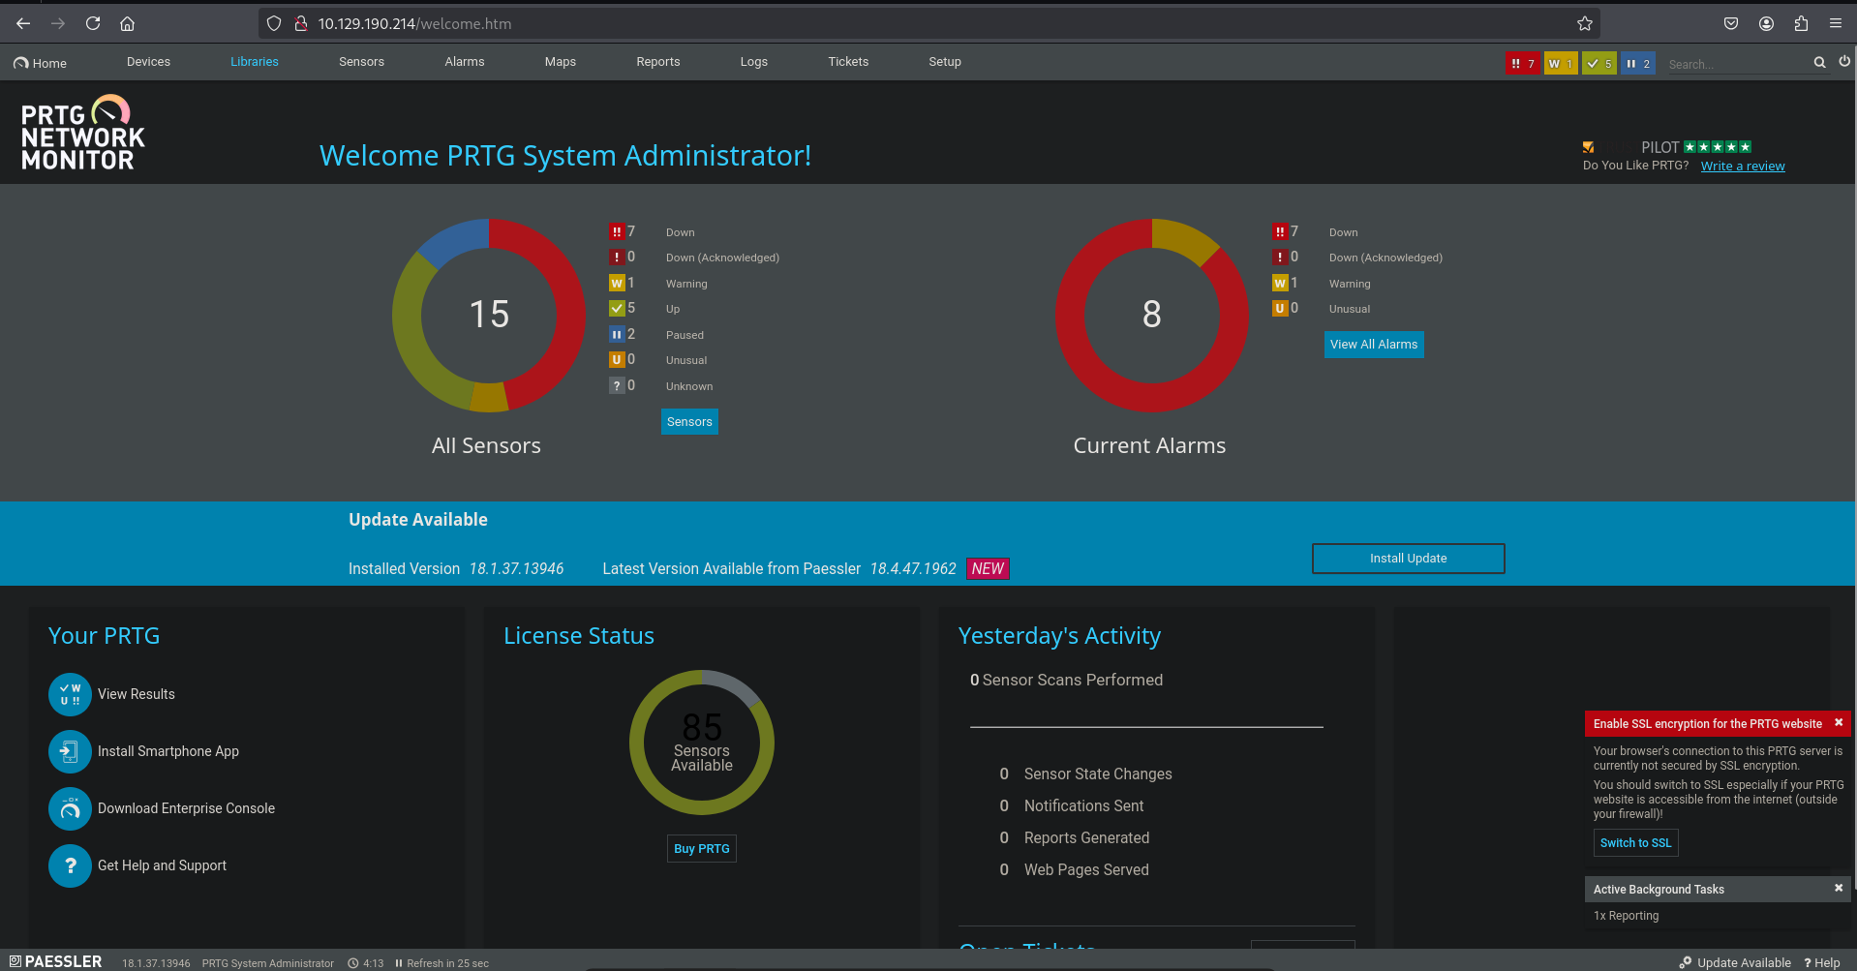The image size is (1857, 971).
Task: Click the Sensors Available license gauge
Action: click(x=702, y=743)
